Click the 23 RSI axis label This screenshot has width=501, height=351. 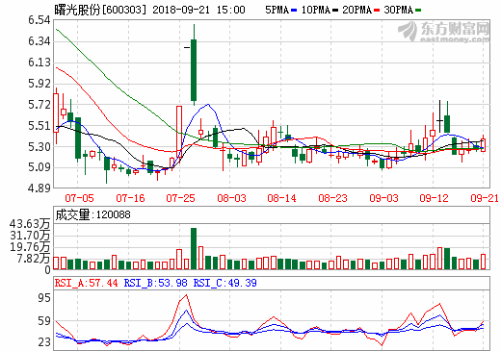[x=44, y=342]
